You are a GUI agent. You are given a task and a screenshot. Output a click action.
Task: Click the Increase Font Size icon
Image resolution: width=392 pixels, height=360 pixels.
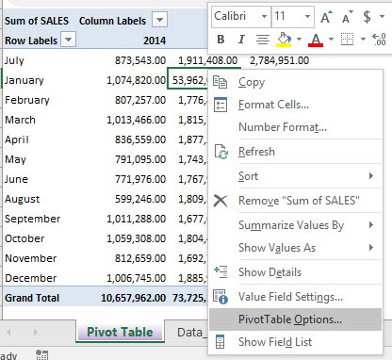(x=326, y=17)
